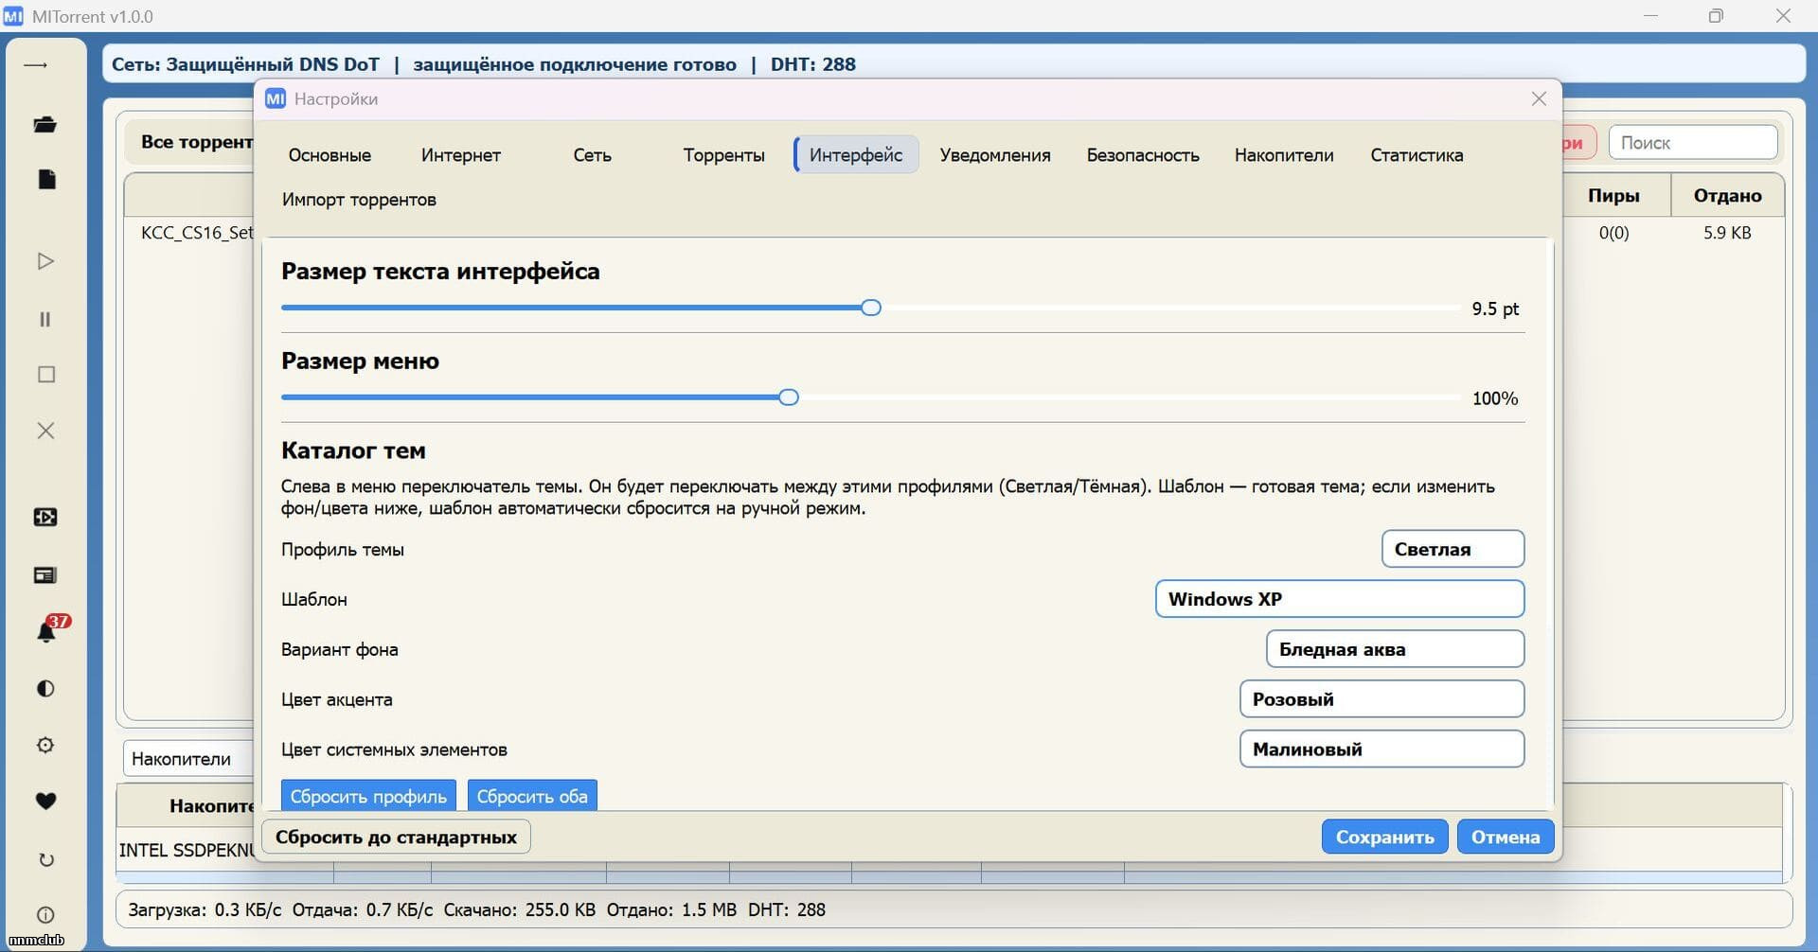Image resolution: width=1818 pixels, height=952 pixels.
Task: Click the open folder icon in sidebar
Action: pos(45,124)
